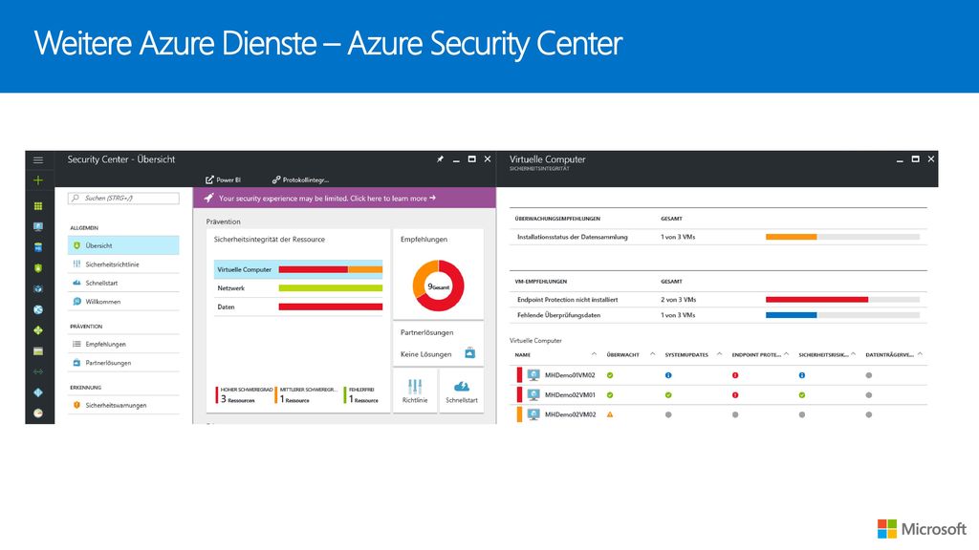979x550 pixels.
Task: Open the monitor icon in the left rail
Action: [x=38, y=227]
